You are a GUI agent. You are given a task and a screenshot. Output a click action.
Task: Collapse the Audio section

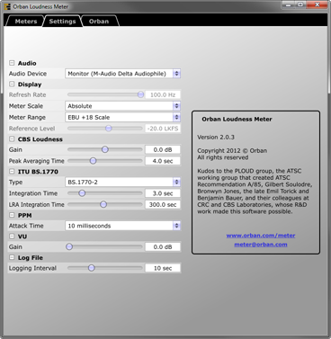(12, 63)
